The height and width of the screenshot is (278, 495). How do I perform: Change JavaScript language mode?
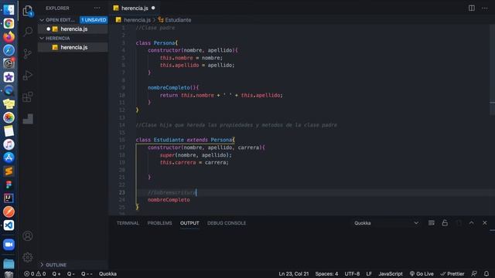point(391,273)
